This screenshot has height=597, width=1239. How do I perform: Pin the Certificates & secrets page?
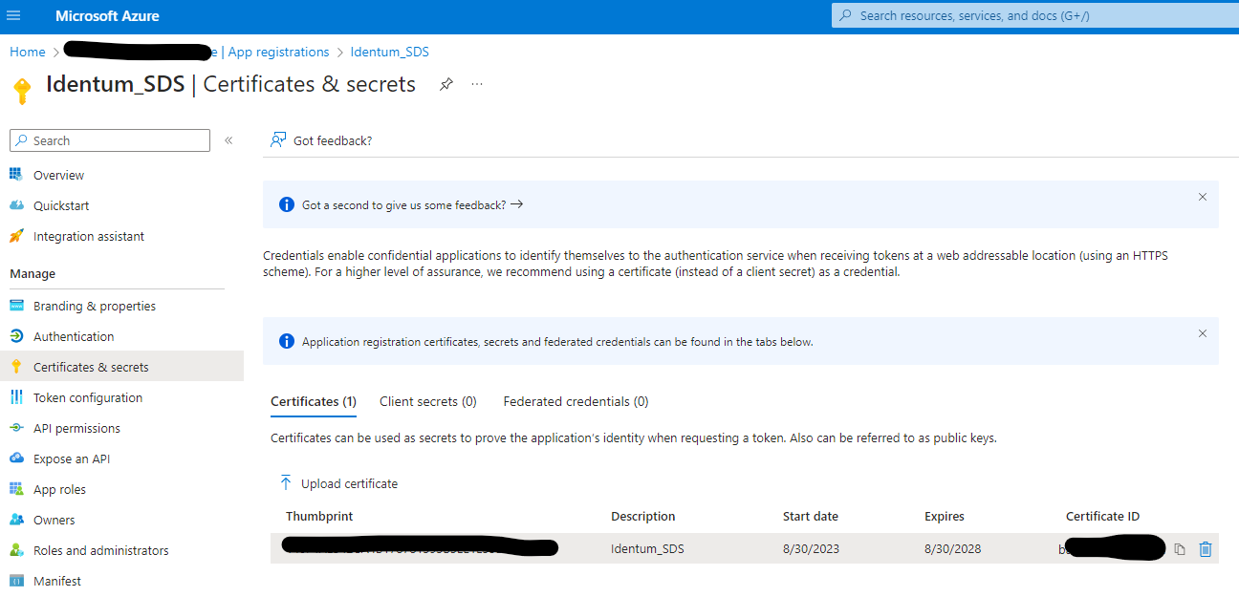pyautogui.click(x=446, y=84)
